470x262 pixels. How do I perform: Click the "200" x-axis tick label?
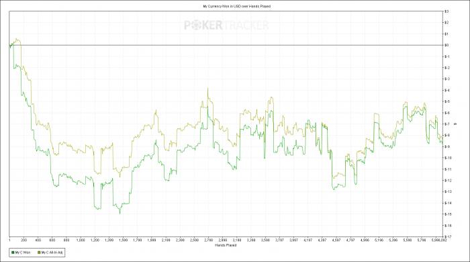(x=24, y=240)
